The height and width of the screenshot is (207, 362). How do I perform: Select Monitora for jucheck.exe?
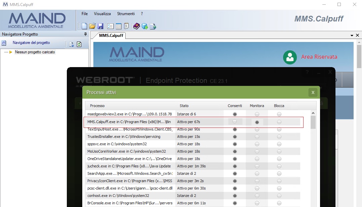257,166
